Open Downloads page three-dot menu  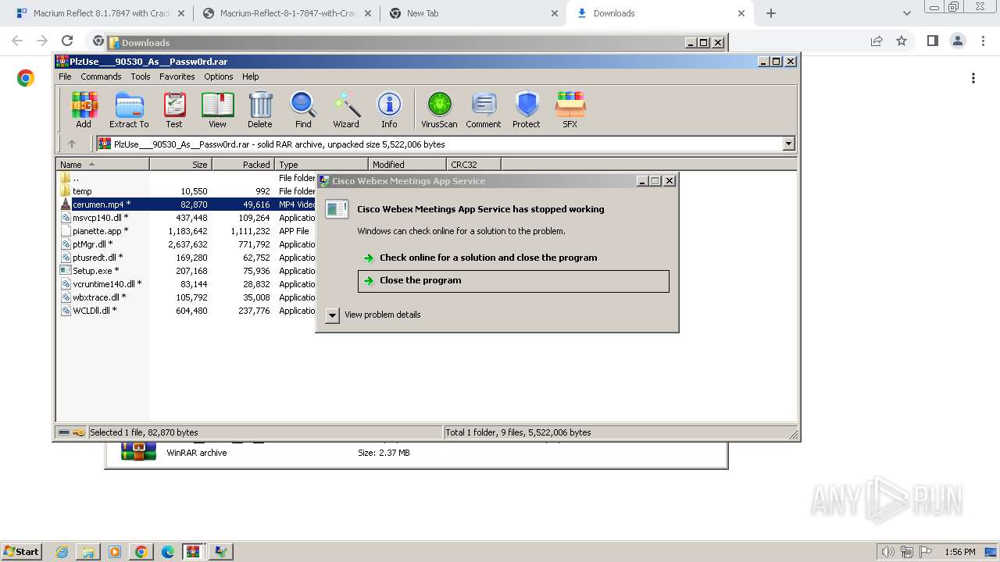tap(973, 78)
